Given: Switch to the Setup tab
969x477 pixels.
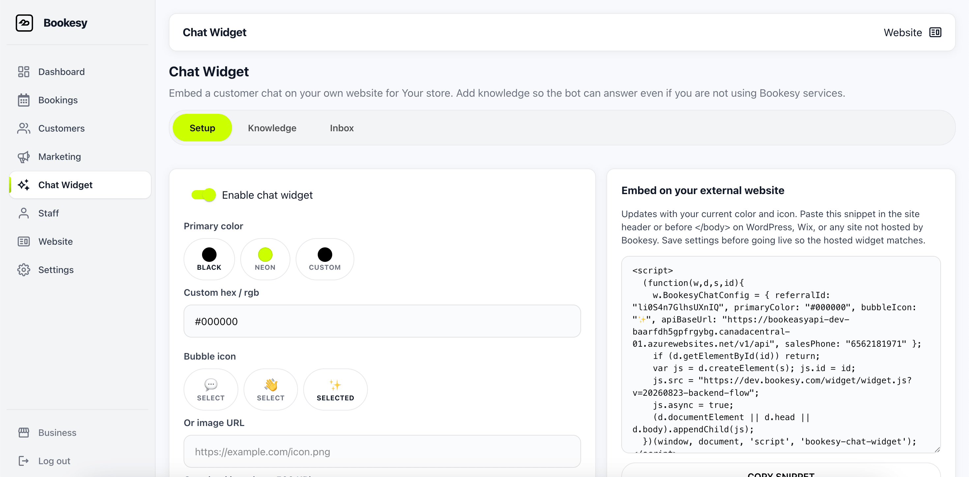Looking at the screenshot, I should 202,128.
